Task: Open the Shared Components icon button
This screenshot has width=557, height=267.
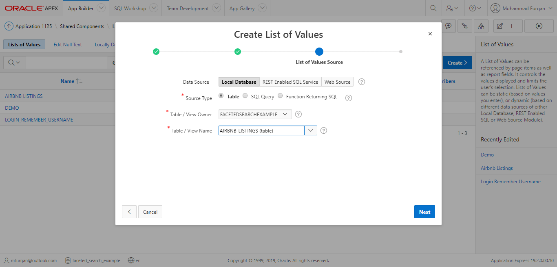Action: (x=481, y=26)
